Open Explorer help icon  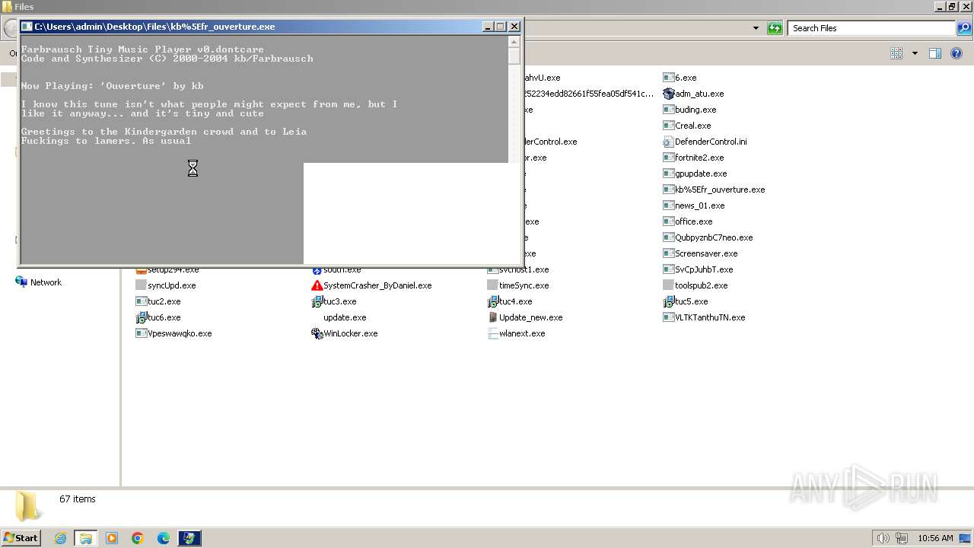[956, 53]
